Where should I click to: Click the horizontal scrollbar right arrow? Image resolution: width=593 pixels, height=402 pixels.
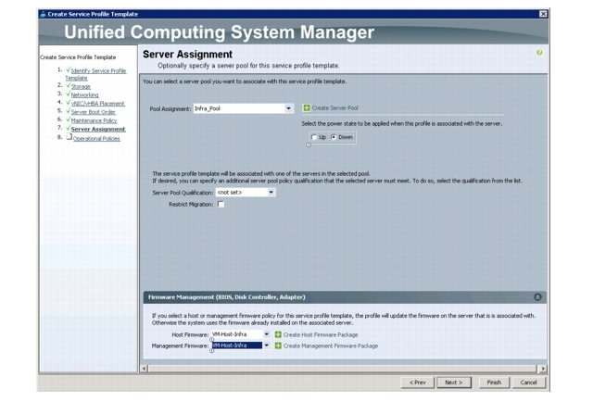click(543, 369)
